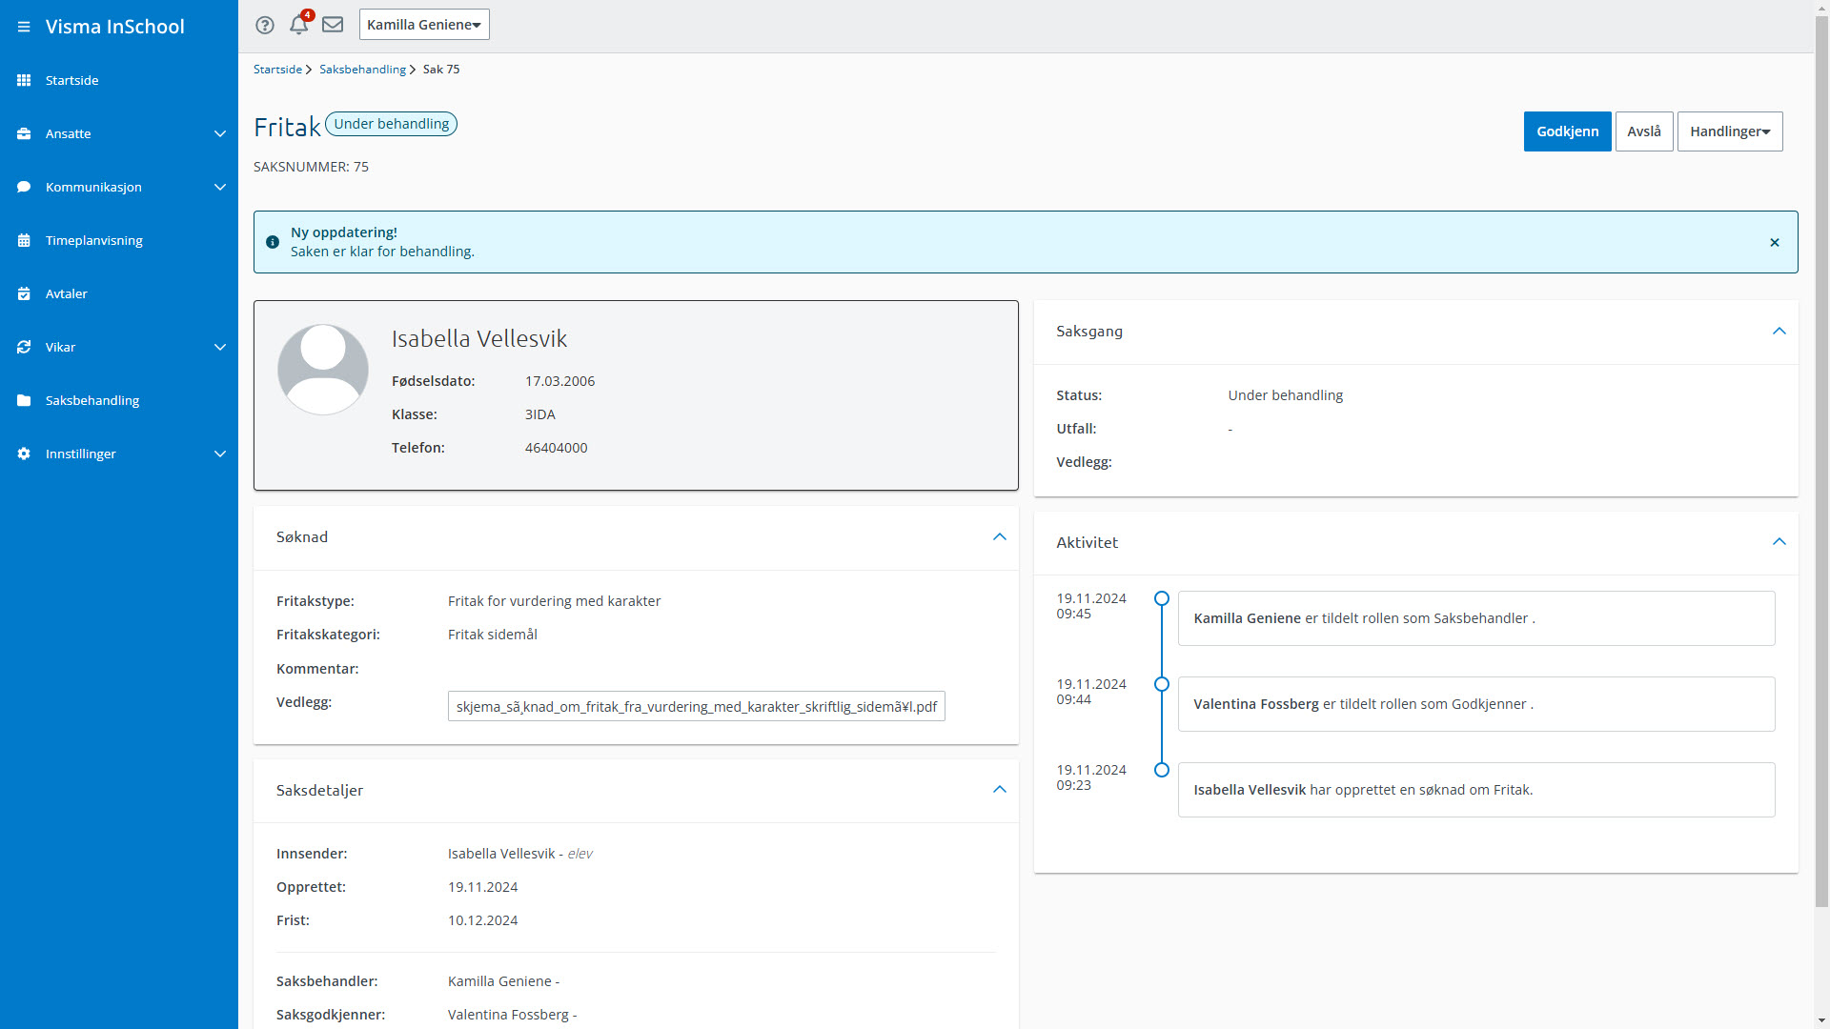The height and width of the screenshot is (1029, 1830).
Task: Open the Handlinger dropdown
Action: click(1729, 131)
